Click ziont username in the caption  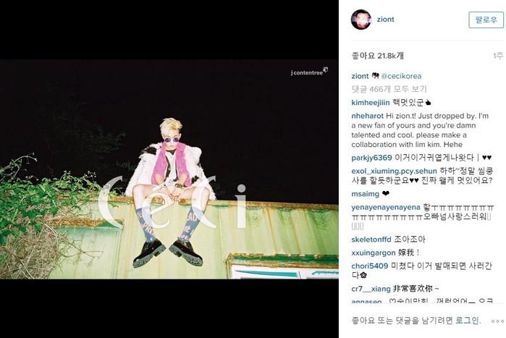point(360,76)
